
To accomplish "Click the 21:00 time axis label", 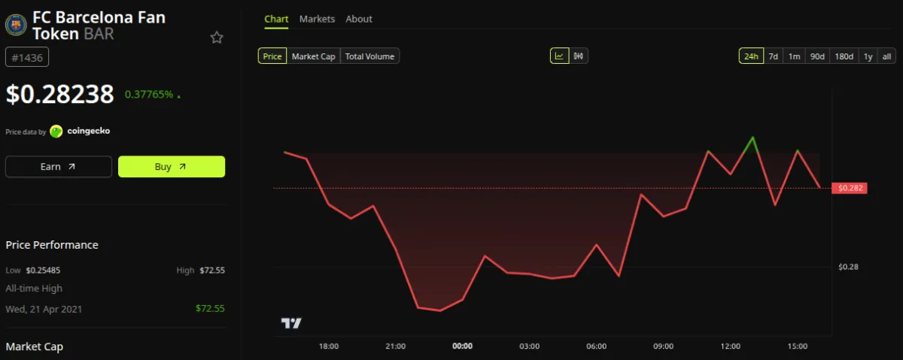I will click(x=395, y=346).
